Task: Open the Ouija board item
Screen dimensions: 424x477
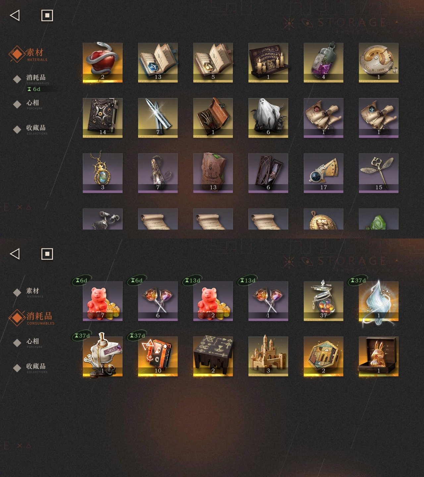Action: [268, 63]
